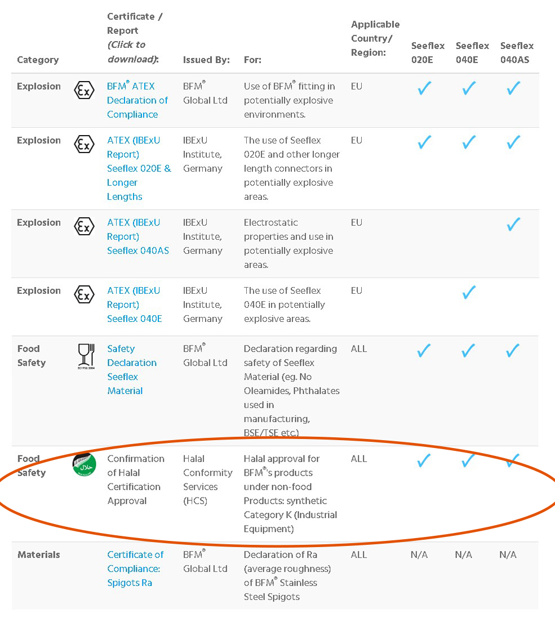
Task: Click Seeflex 040E checkmark in Safety Declaration row
Action: coord(469,351)
